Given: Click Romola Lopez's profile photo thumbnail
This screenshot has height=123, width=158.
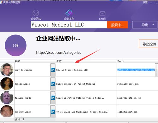Looking at the screenshot, I should [7, 84].
